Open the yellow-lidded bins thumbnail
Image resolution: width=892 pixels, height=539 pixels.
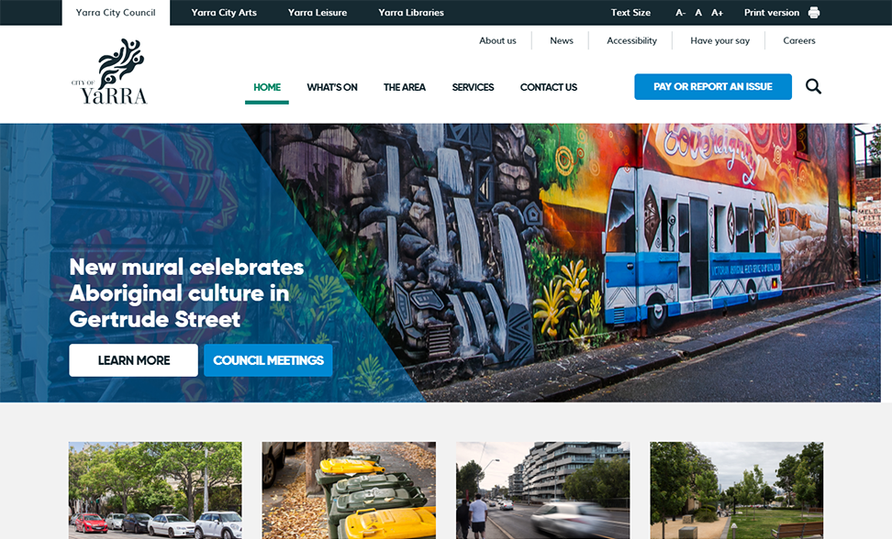349,490
